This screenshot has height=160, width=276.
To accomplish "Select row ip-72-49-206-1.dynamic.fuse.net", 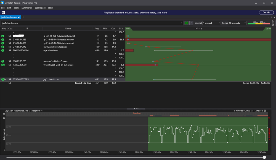I will coord(63,36).
